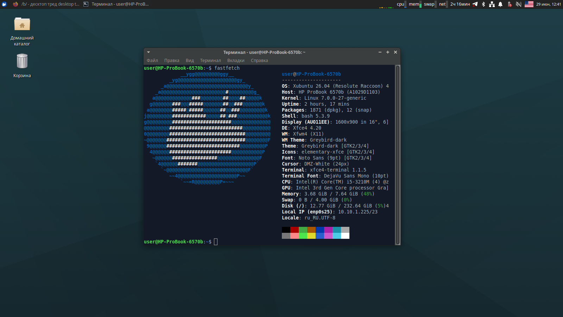Click the muted volume speaker icon
This screenshot has height=317, width=563.
(518, 4)
